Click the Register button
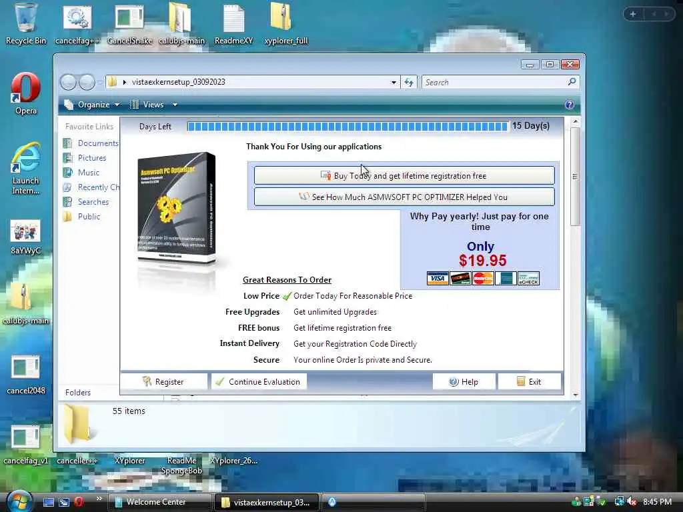The width and height of the screenshot is (683, 512). point(163,381)
